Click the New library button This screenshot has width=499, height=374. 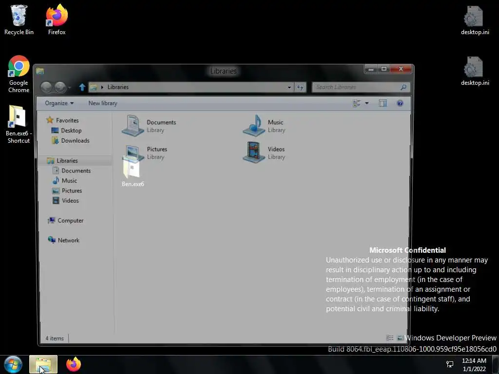pyautogui.click(x=103, y=103)
